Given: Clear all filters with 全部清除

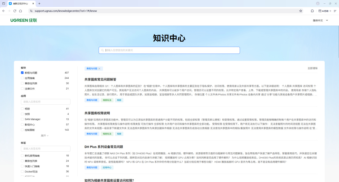Looking at the screenshot, I should pyautogui.click(x=313, y=68).
